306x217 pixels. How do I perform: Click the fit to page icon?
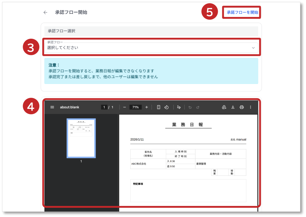click(159, 107)
